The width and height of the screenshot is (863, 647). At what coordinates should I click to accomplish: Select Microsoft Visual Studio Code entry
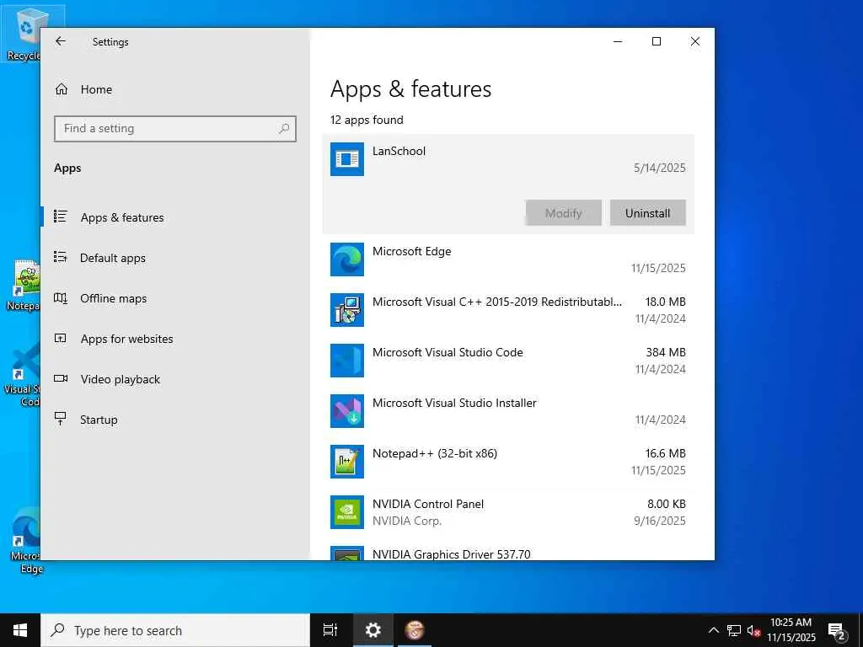click(x=508, y=361)
